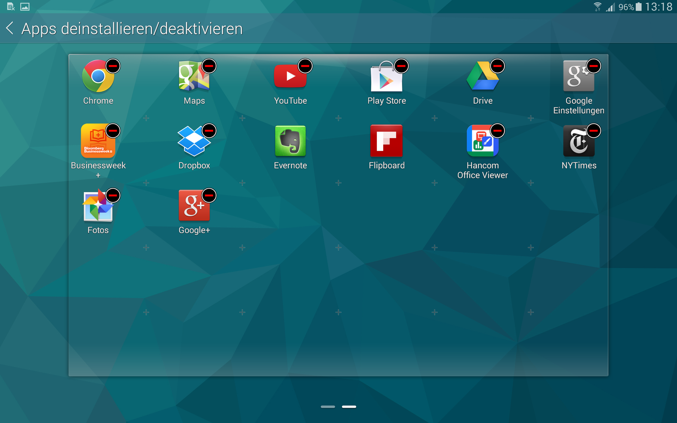Image resolution: width=677 pixels, height=423 pixels.
Task: Tap the Fotos app icon
Action: coord(98,206)
